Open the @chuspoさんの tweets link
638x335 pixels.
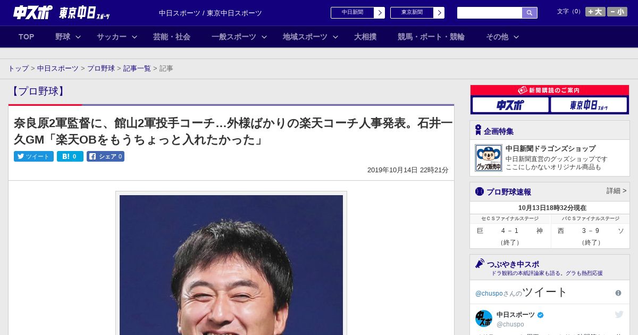[499, 294]
